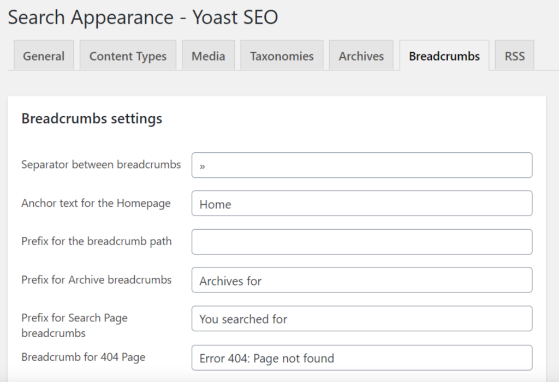Click the 'Prefix for Search Page breadcrumbs' label
Viewport: 559px width, 382px height.
pyautogui.click(x=74, y=325)
